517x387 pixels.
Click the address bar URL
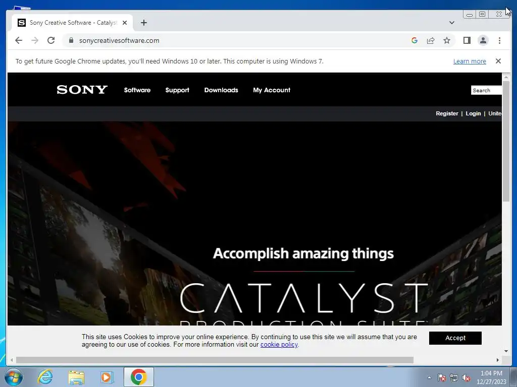(x=119, y=40)
